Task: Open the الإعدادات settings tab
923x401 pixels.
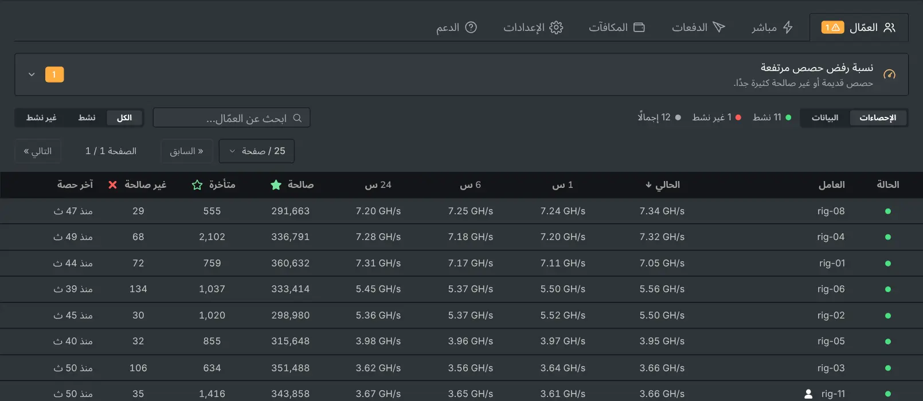Action: [533, 27]
